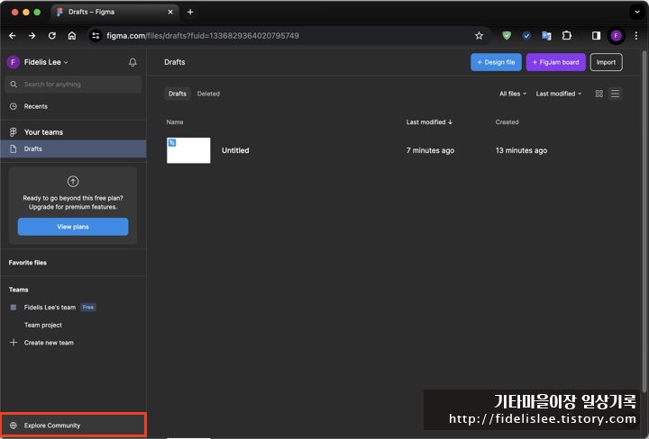Click the upgrade arrow circle icon
This screenshot has height=439, width=649.
[73, 182]
